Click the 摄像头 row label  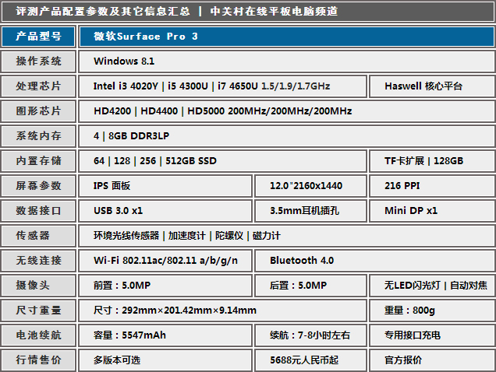[38, 286]
